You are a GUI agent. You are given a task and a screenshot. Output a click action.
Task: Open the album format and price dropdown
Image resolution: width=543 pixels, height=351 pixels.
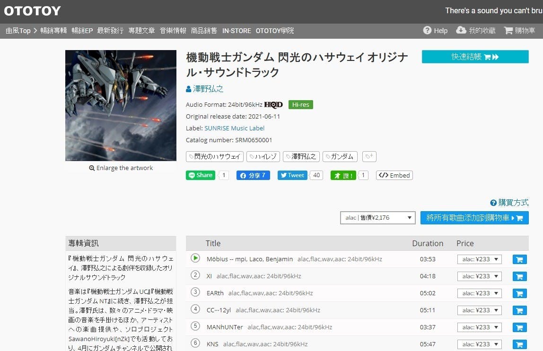tap(378, 217)
